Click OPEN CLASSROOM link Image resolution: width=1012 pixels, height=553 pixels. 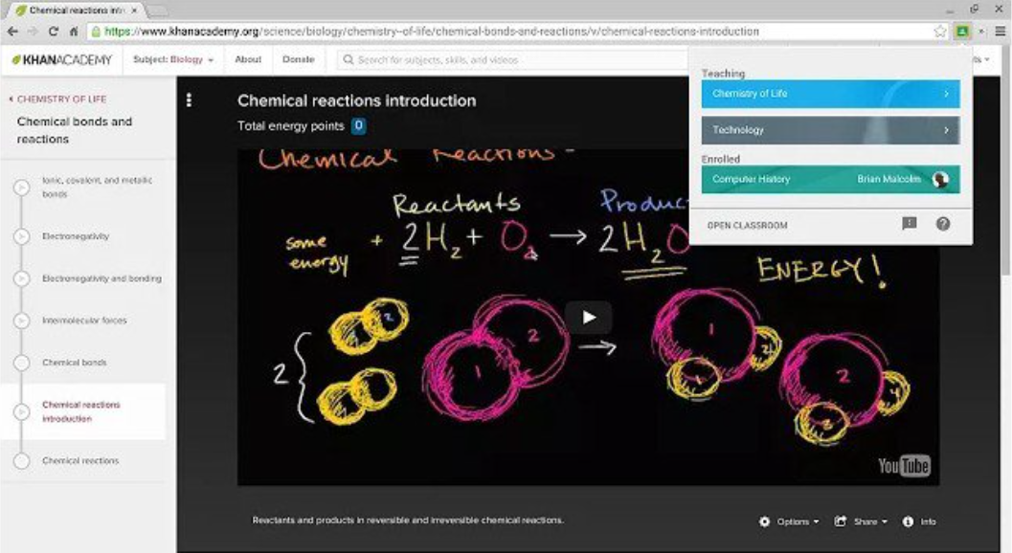[747, 225]
